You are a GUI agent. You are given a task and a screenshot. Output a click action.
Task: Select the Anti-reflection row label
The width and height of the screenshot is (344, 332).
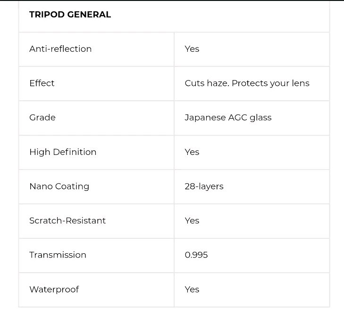[x=60, y=49]
